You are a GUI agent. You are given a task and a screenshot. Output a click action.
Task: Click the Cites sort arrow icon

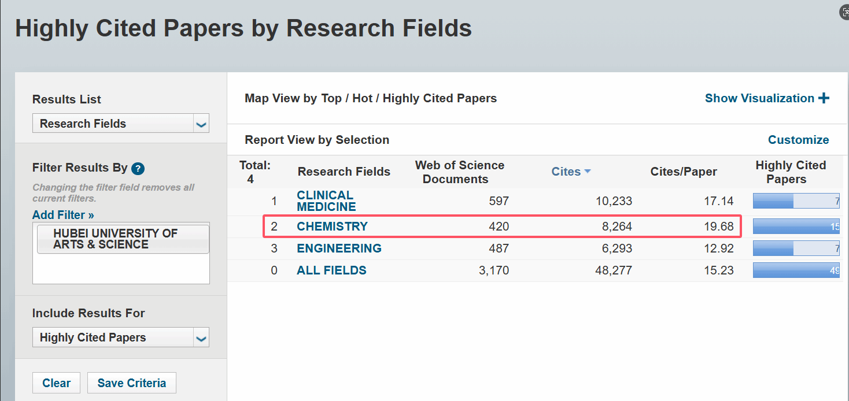click(x=588, y=172)
